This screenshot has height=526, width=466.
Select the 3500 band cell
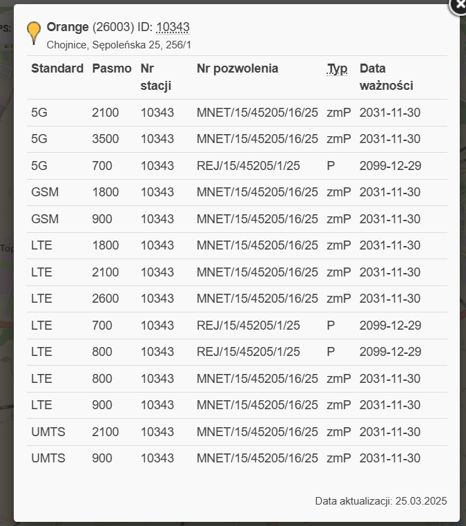pyautogui.click(x=105, y=139)
